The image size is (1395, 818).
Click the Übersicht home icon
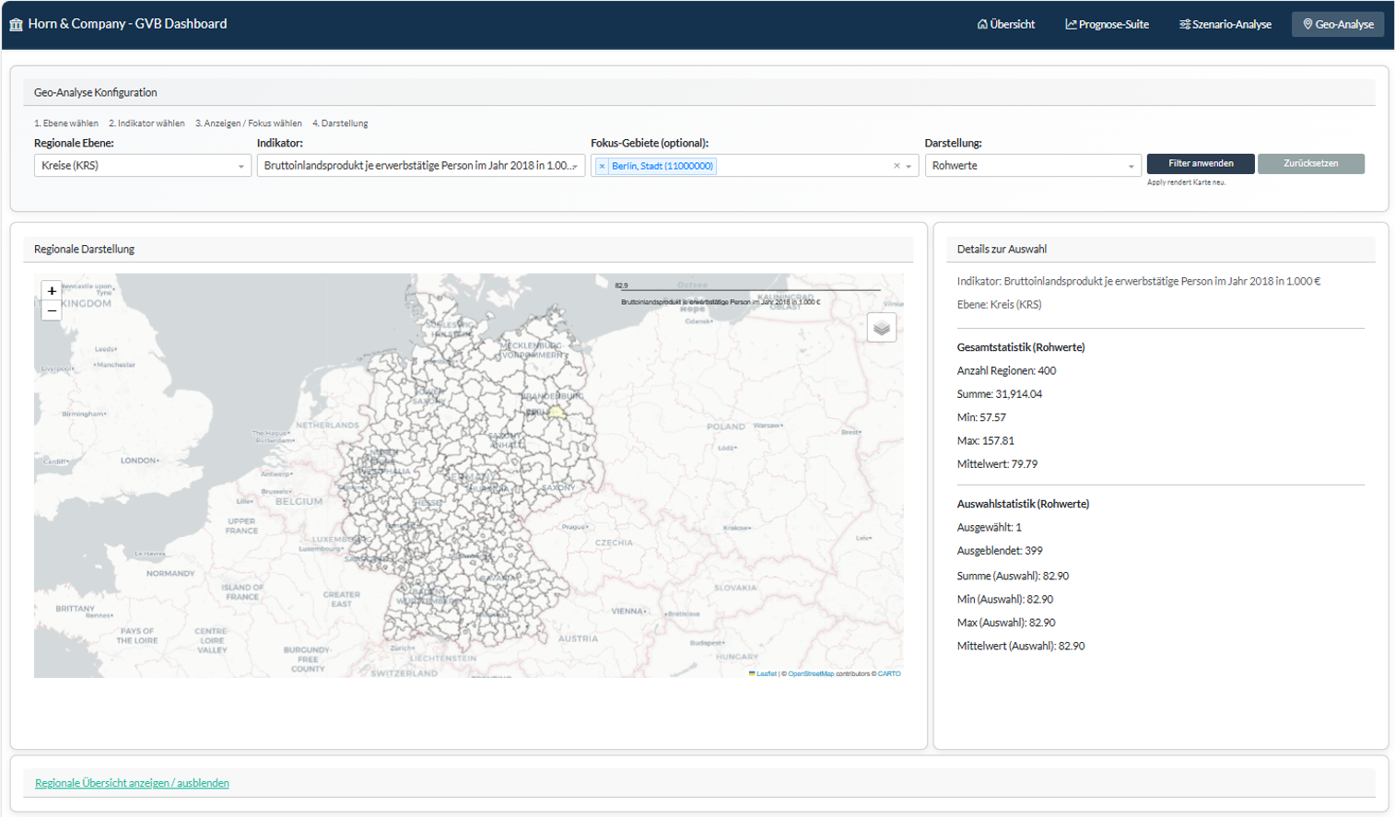[x=983, y=24]
